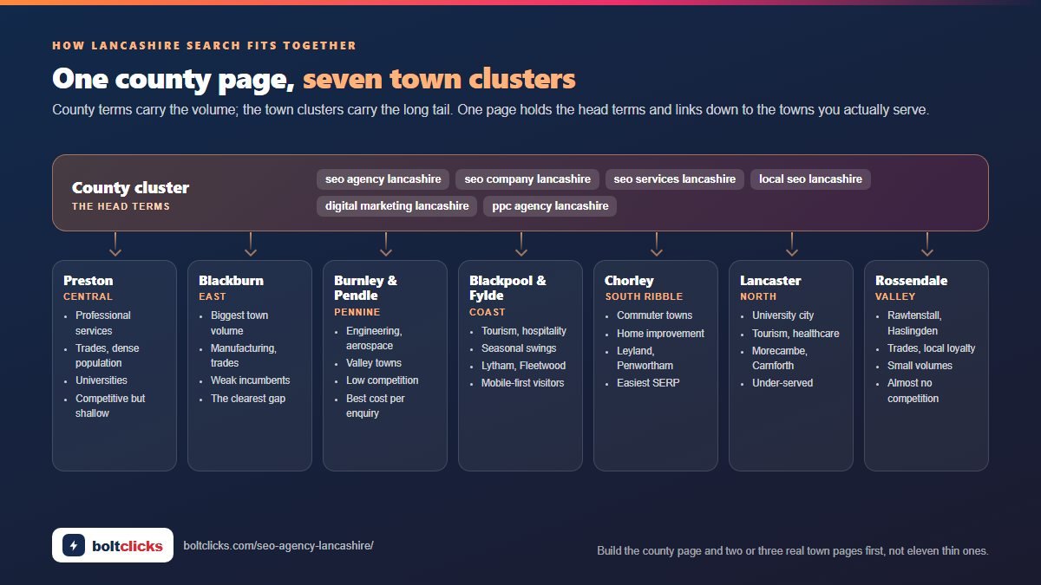The height and width of the screenshot is (585, 1041).
Task: Click 'Low competition' bullet
Action: point(383,380)
